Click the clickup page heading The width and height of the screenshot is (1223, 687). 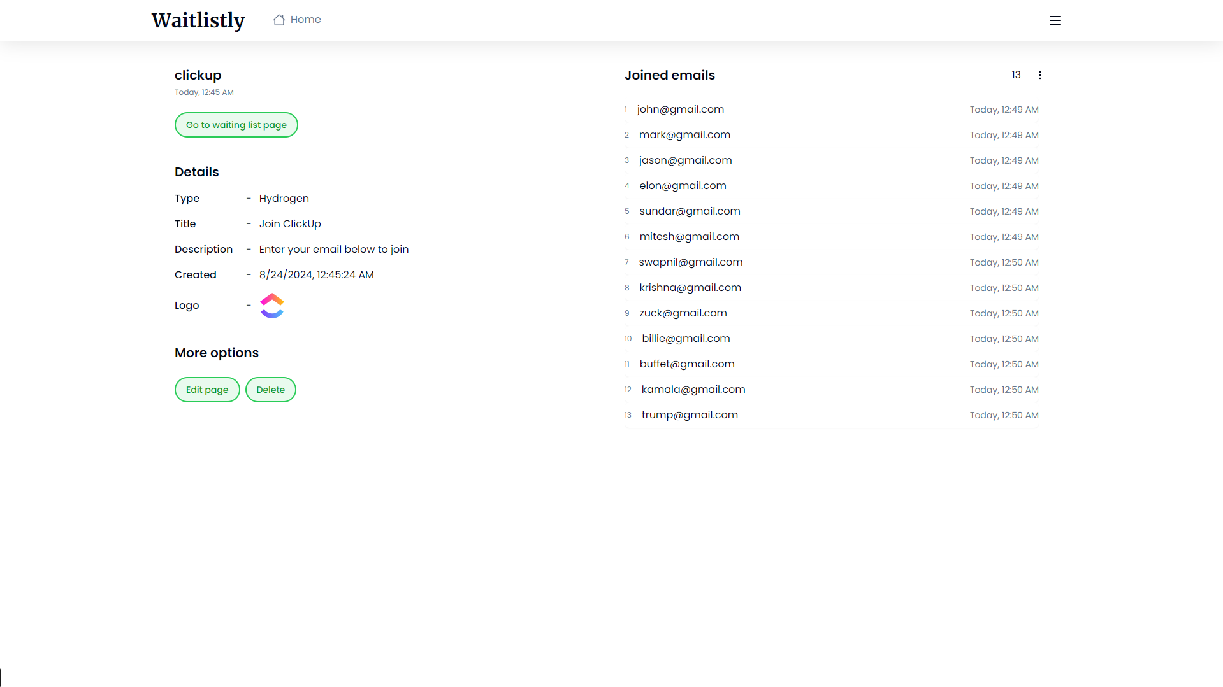click(x=198, y=75)
